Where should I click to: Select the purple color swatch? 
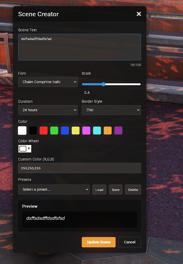pyautogui.click(x=118, y=131)
